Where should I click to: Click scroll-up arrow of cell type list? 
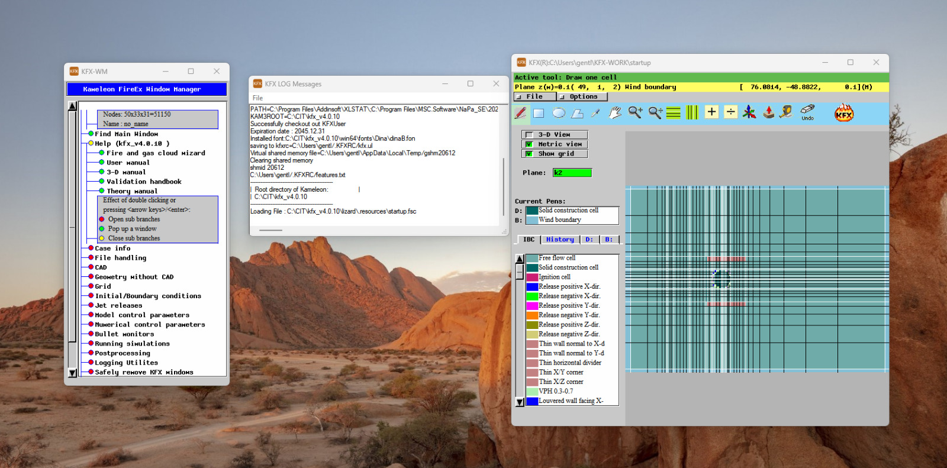pos(520,259)
